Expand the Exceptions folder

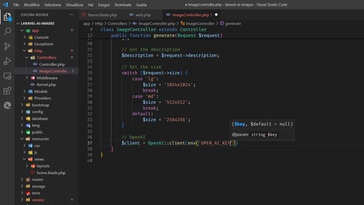tap(24, 44)
